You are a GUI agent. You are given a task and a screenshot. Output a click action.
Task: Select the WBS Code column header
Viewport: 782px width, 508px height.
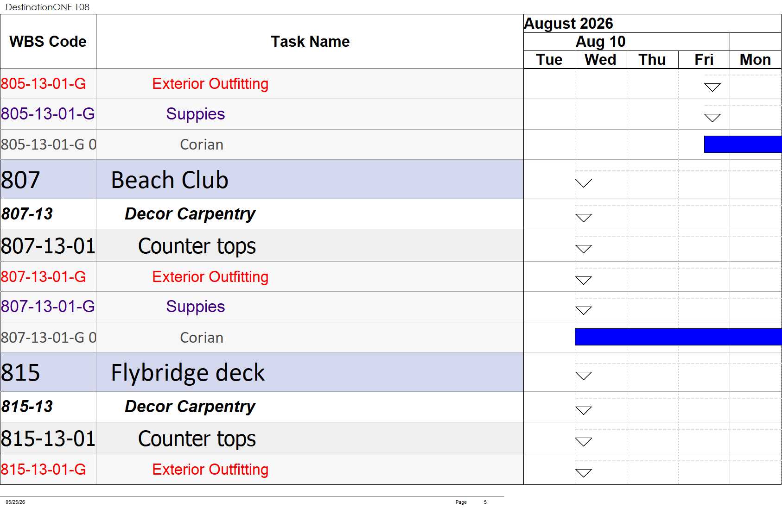pyautogui.click(x=48, y=42)
